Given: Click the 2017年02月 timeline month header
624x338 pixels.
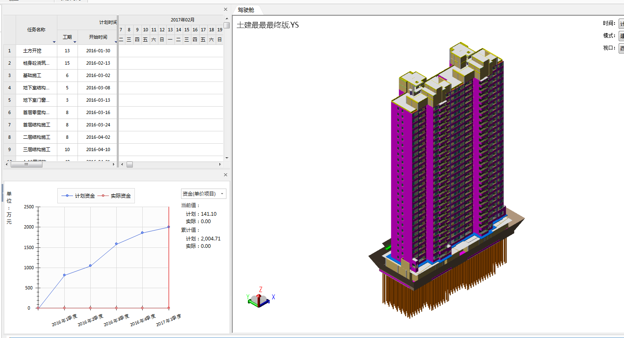Looking at the screenshot, I should point(183,20).
